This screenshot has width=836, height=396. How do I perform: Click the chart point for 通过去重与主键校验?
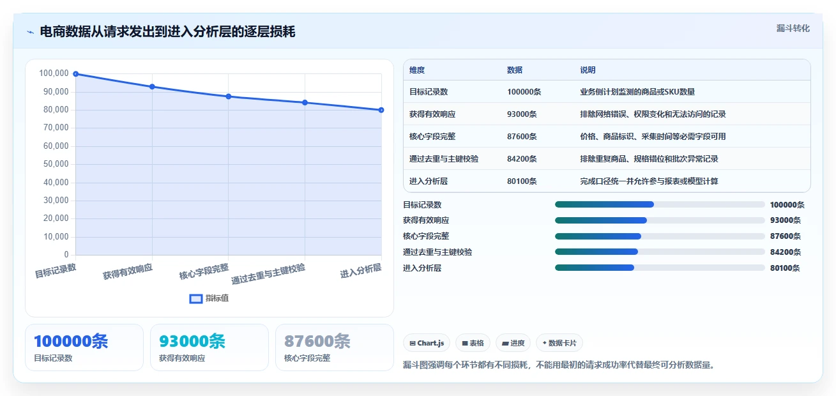[x=305, y=103]
